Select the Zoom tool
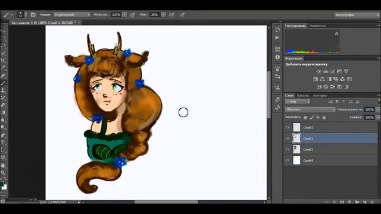381x214 pixels. (3, 173)
